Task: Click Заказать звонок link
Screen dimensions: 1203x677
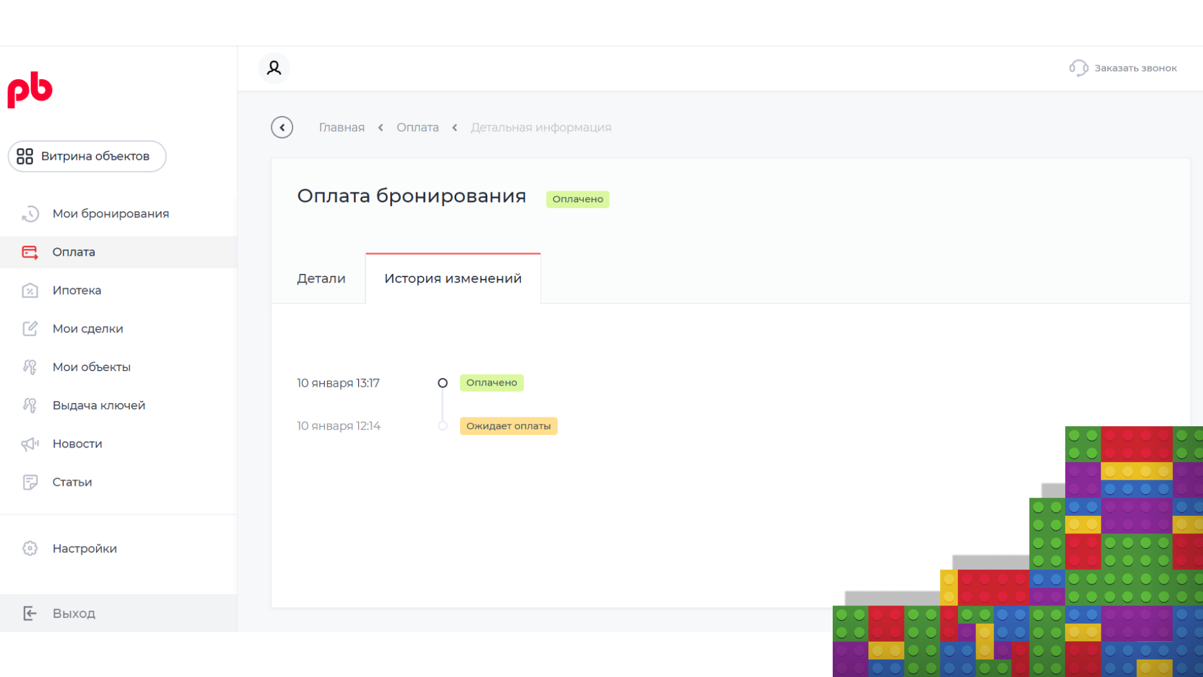Action: pos(1135,68)
